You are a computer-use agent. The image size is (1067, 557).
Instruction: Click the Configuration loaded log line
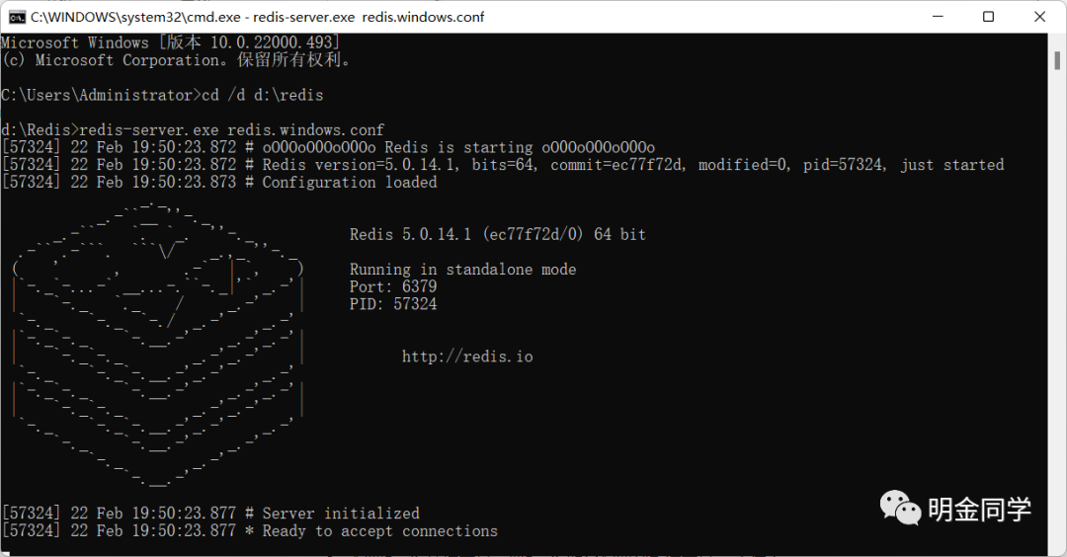349,183
